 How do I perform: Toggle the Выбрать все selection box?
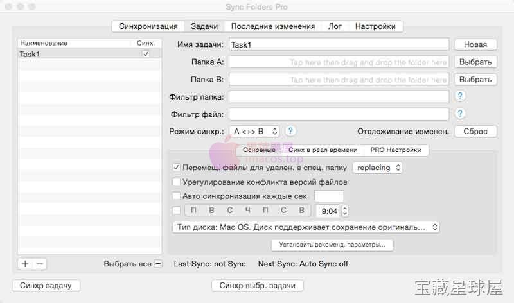[x=158, y=264]
